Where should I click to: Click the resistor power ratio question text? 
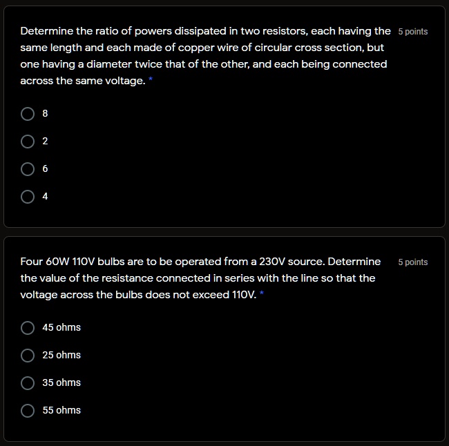click(x=204, y=56)
